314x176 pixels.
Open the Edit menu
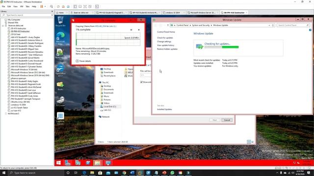coord(9,6)
